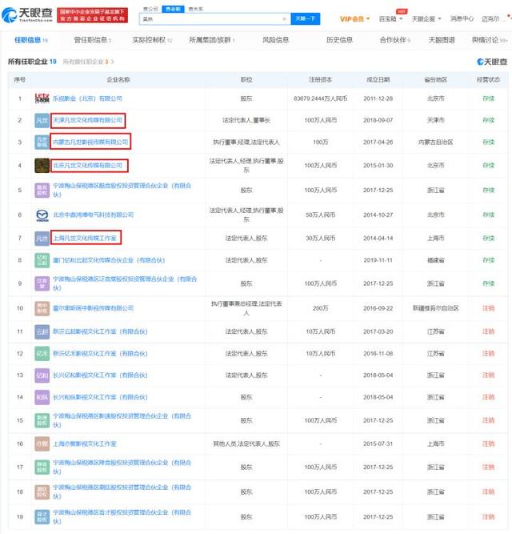Click the 亿禾 tile icon in row 12
Screen dimensions: 512x534
[42, 354]
